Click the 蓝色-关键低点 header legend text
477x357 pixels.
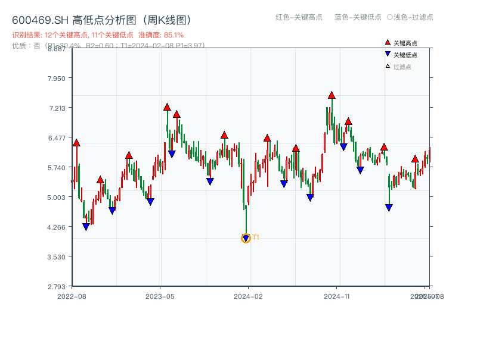pos(358,17)
